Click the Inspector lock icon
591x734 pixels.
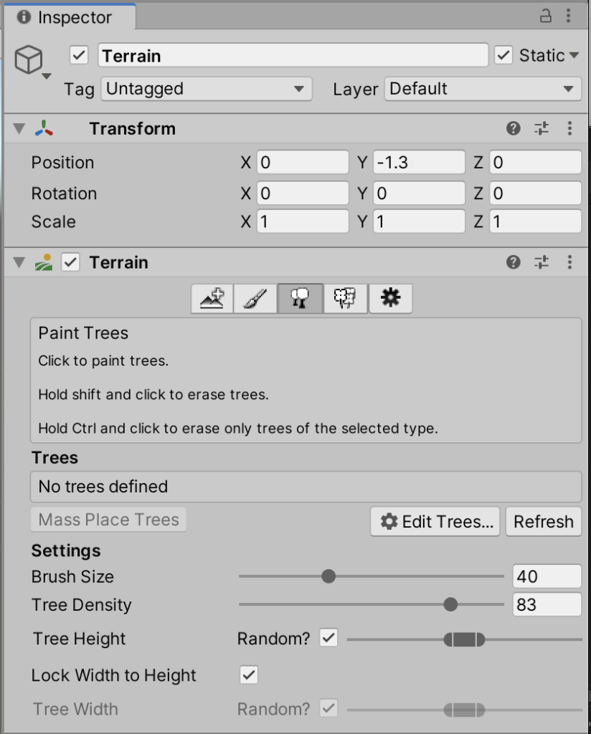(546, 16)
